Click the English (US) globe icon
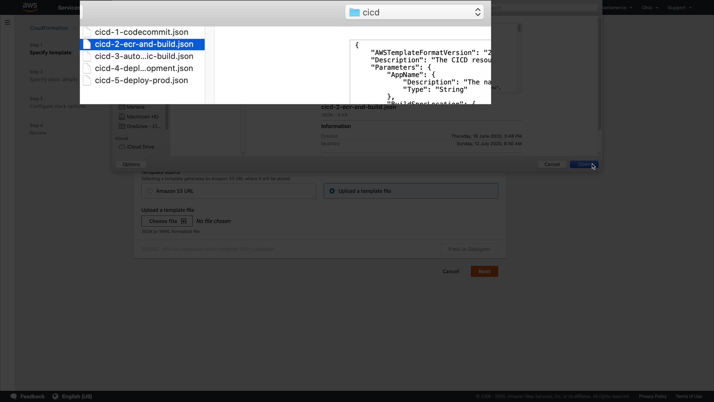Image resolution: width=714 pixels, height=402 pixels. pos(55,396)
